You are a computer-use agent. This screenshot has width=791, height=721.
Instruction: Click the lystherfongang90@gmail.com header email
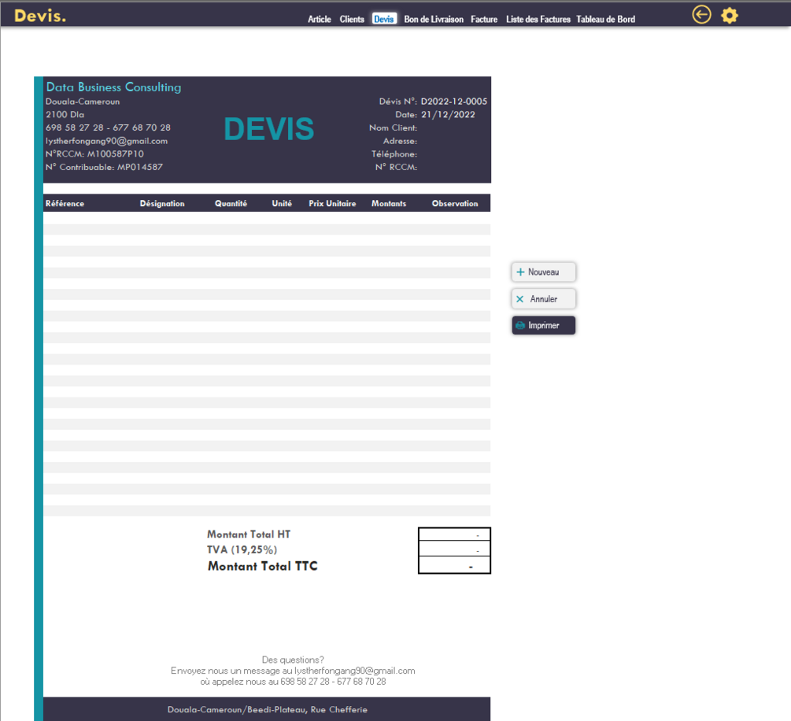click(x=106, y=141)
